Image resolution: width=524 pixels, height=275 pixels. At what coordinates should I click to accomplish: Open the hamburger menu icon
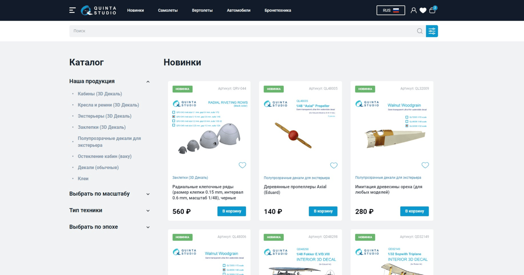[72, 10]
